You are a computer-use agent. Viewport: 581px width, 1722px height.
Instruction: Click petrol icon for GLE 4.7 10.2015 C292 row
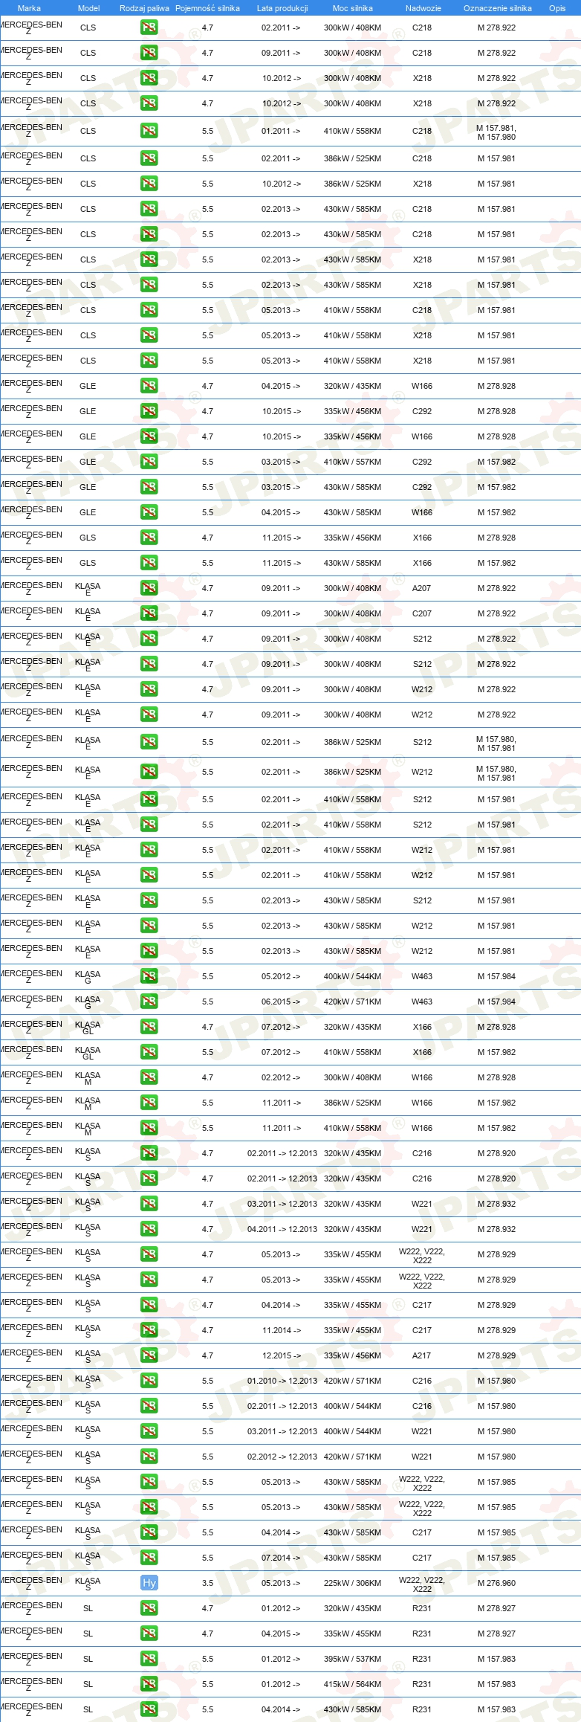pos(149,411)
